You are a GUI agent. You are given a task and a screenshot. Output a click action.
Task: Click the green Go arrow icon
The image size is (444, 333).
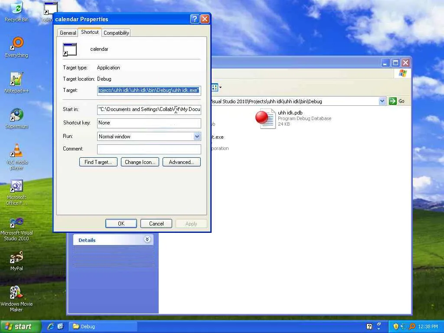point(393,101)
